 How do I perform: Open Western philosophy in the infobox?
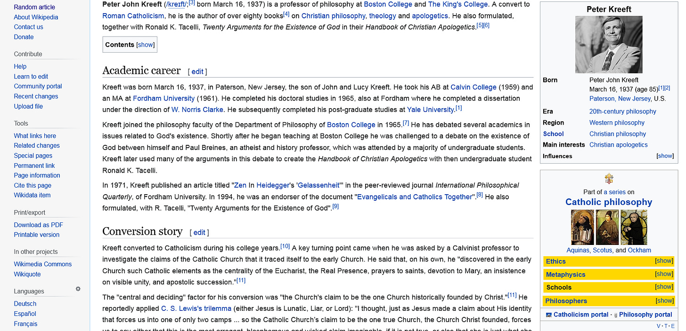(x=617, y=122)
